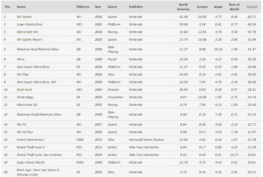Sort by the Japan column header
Screen dimensions: 263x177
[218, 7]
